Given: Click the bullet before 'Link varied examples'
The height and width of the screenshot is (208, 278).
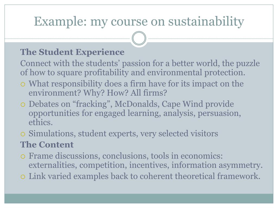Looking at the screenshot, I should click(x=23, y=177).
